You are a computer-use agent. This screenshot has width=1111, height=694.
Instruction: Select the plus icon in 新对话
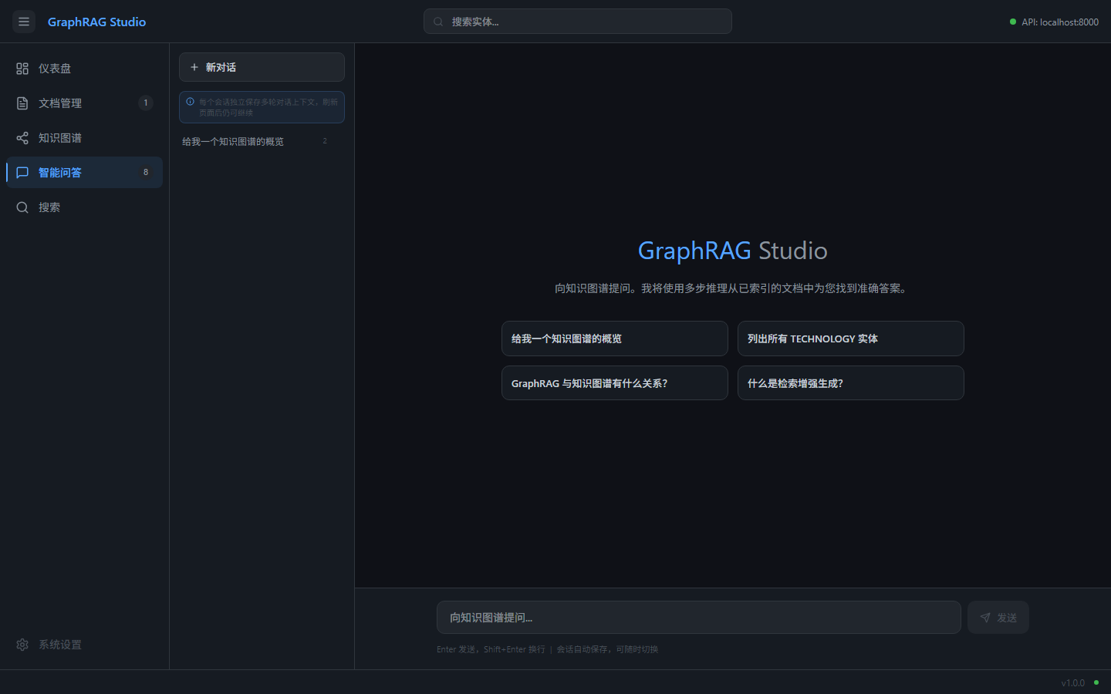(x=194, y=67)
